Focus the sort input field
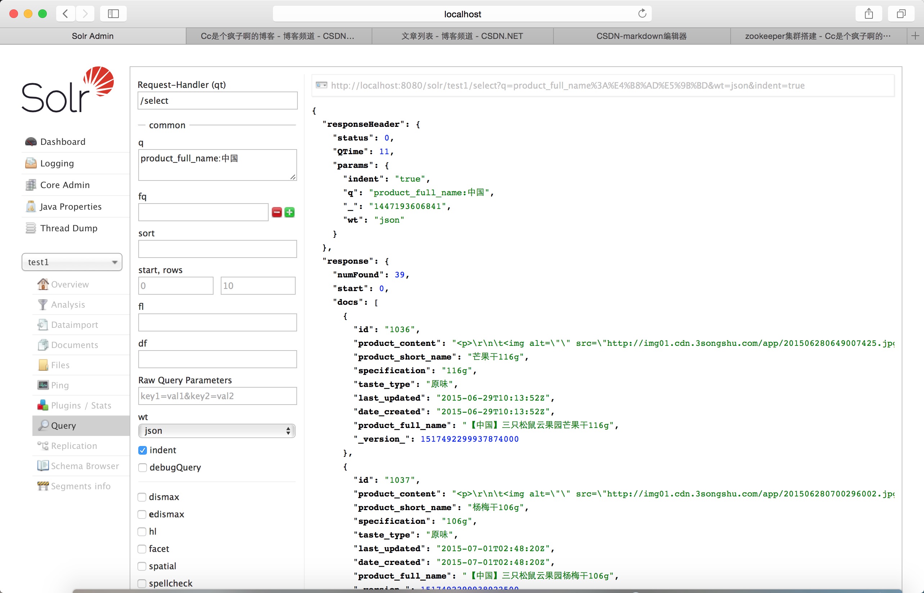The width and height of the screenshot is (924, 593). [217, 249]
